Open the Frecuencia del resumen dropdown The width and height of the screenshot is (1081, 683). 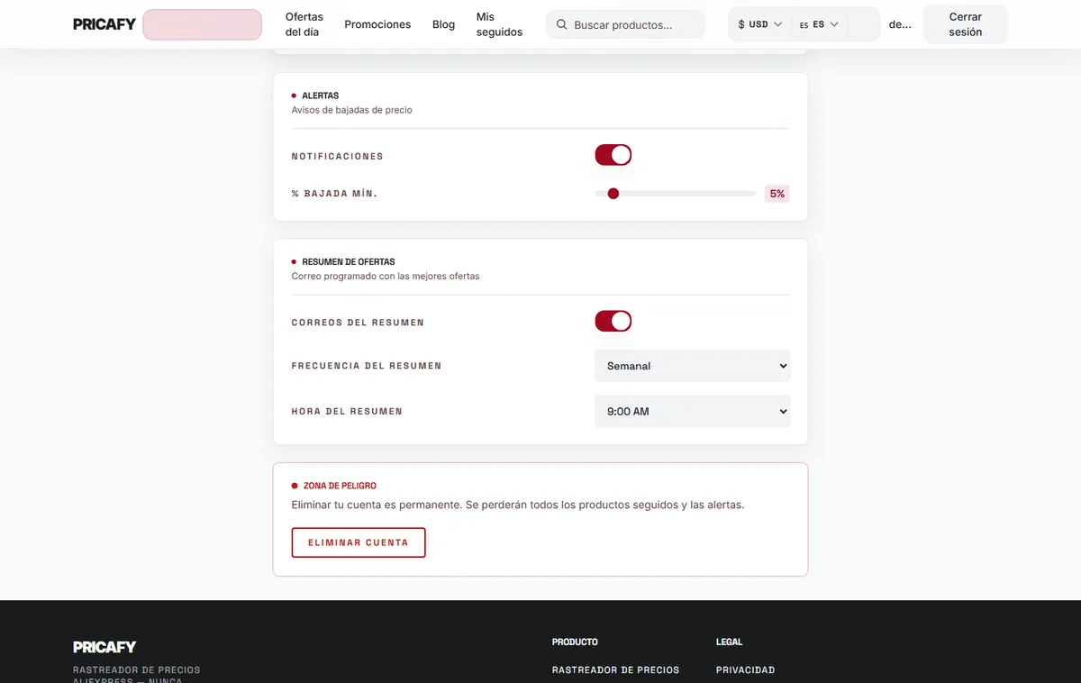692,366
